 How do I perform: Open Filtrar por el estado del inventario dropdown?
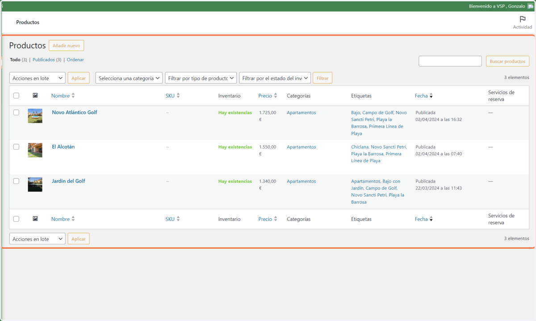pos(275,78)
